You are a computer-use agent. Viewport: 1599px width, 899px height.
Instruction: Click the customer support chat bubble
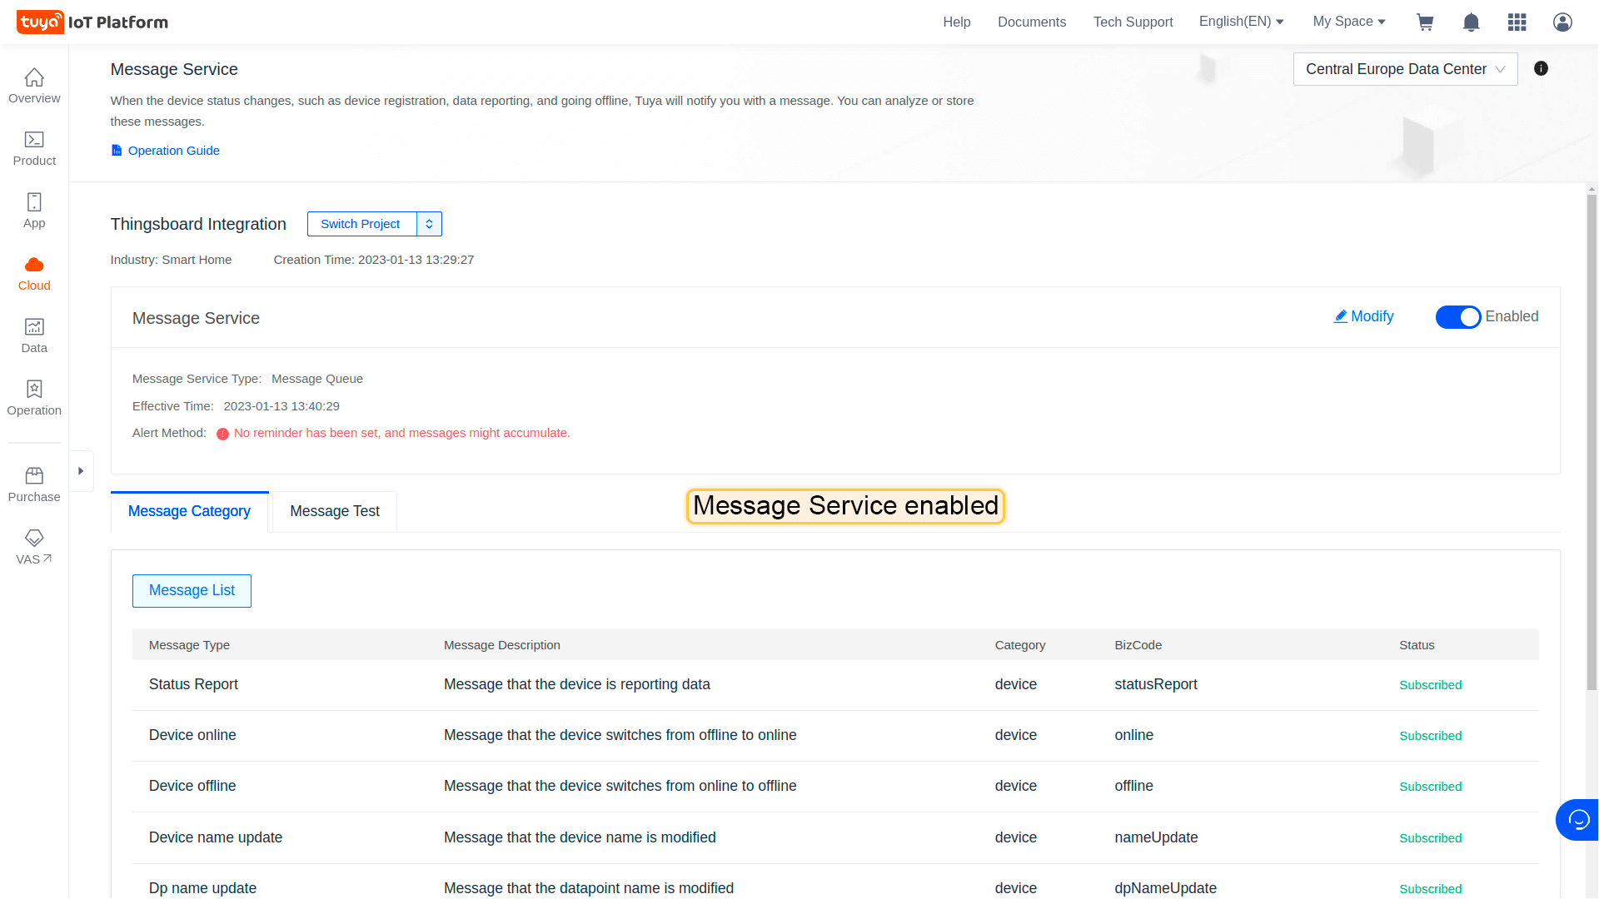pos(1577,820)
